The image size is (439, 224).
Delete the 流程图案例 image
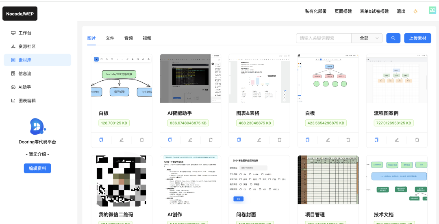tap(417, 140)
